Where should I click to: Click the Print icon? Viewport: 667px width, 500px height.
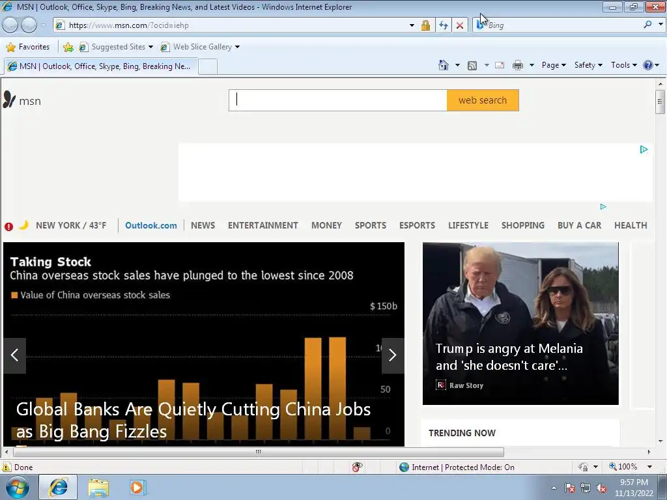pos(518,65)
